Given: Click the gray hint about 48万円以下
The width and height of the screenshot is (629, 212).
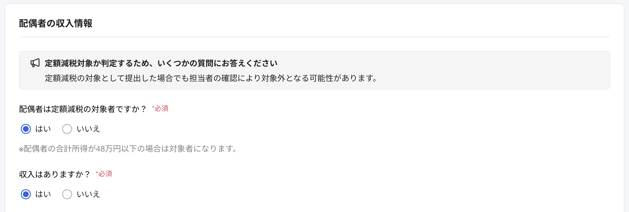Looking at the screenshot, I should pyautogui.click(x=128, y=149).
